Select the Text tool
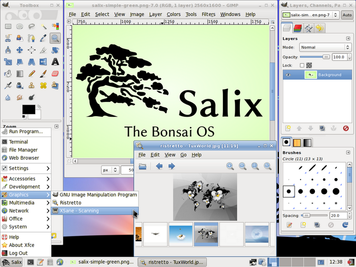This screenshot has height=267, width=356. (55, 62)
